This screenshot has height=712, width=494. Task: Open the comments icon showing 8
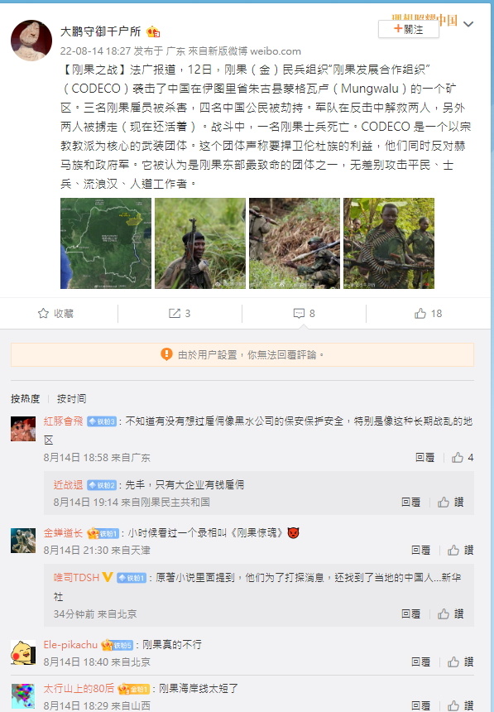coord(299,313)
